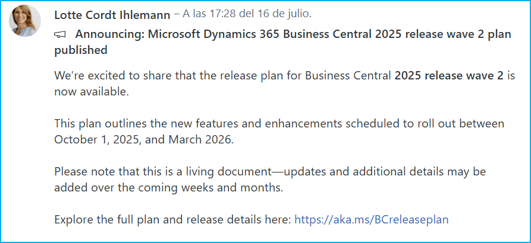Viewport: 531px width, 243px height.
Task: Open the aka.ms/BCreleaseplan link
Action: click(x=371, y=220)
